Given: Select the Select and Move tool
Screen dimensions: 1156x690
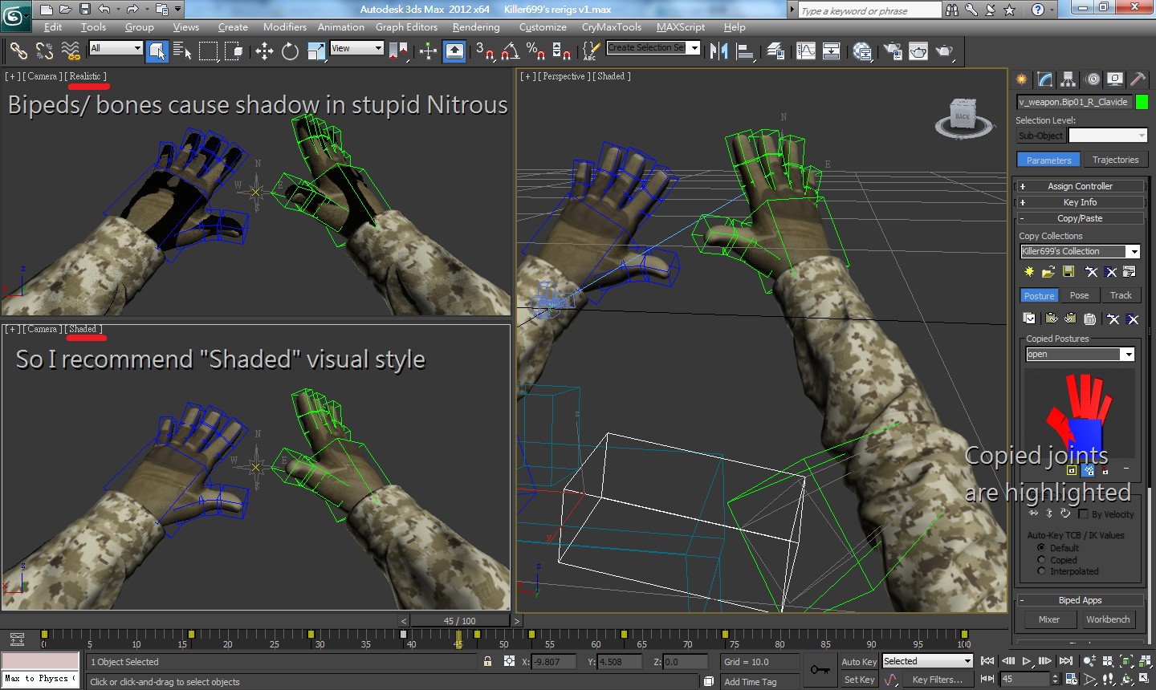Looking at the screenshot, I should pyautogui.click(x=264, y=51).
